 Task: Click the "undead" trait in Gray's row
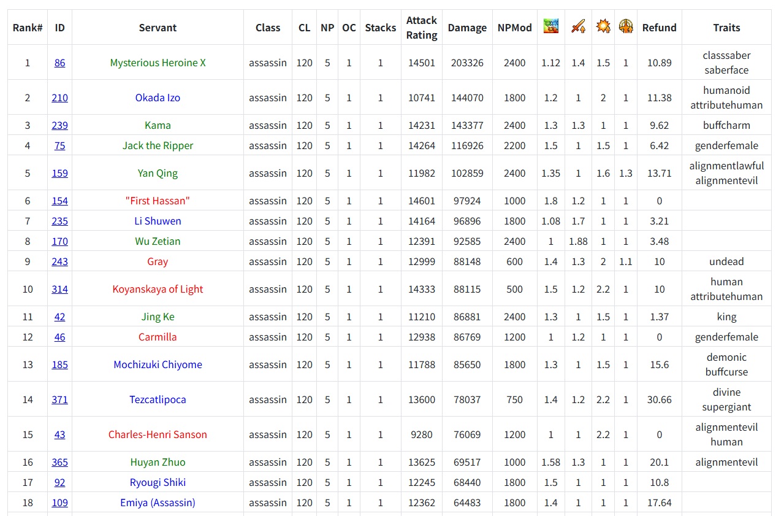(726, 261)
